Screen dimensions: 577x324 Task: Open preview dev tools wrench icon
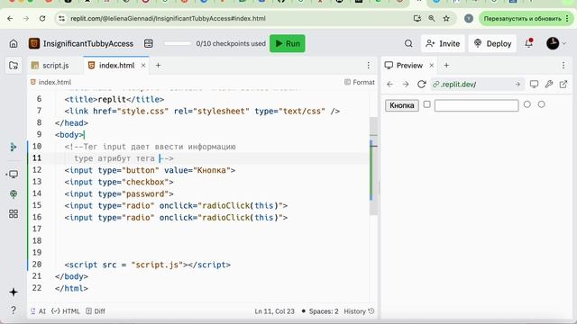click(x=549, y=85)
